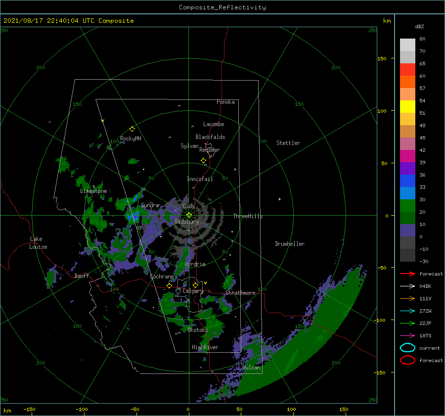445x416 pixels.
Task: Click the Ponoka city label
Action: point(225,102)
